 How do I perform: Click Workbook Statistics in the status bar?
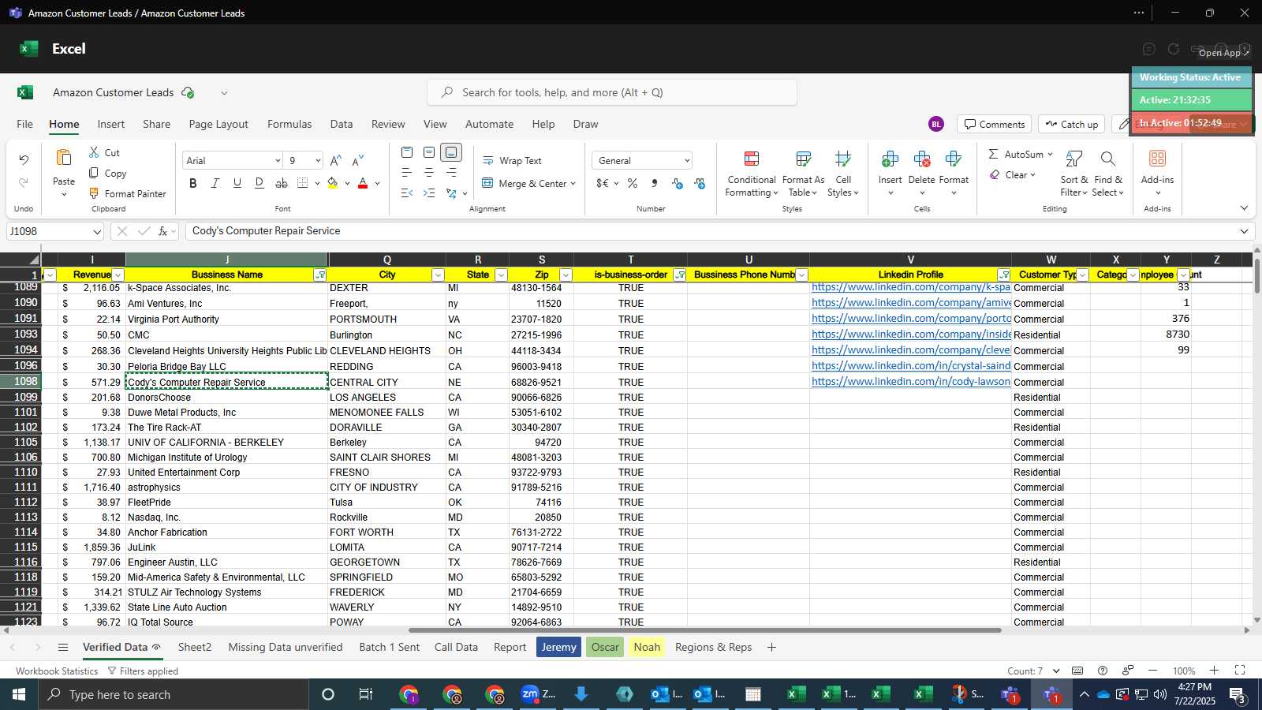[x=57, y=671]
